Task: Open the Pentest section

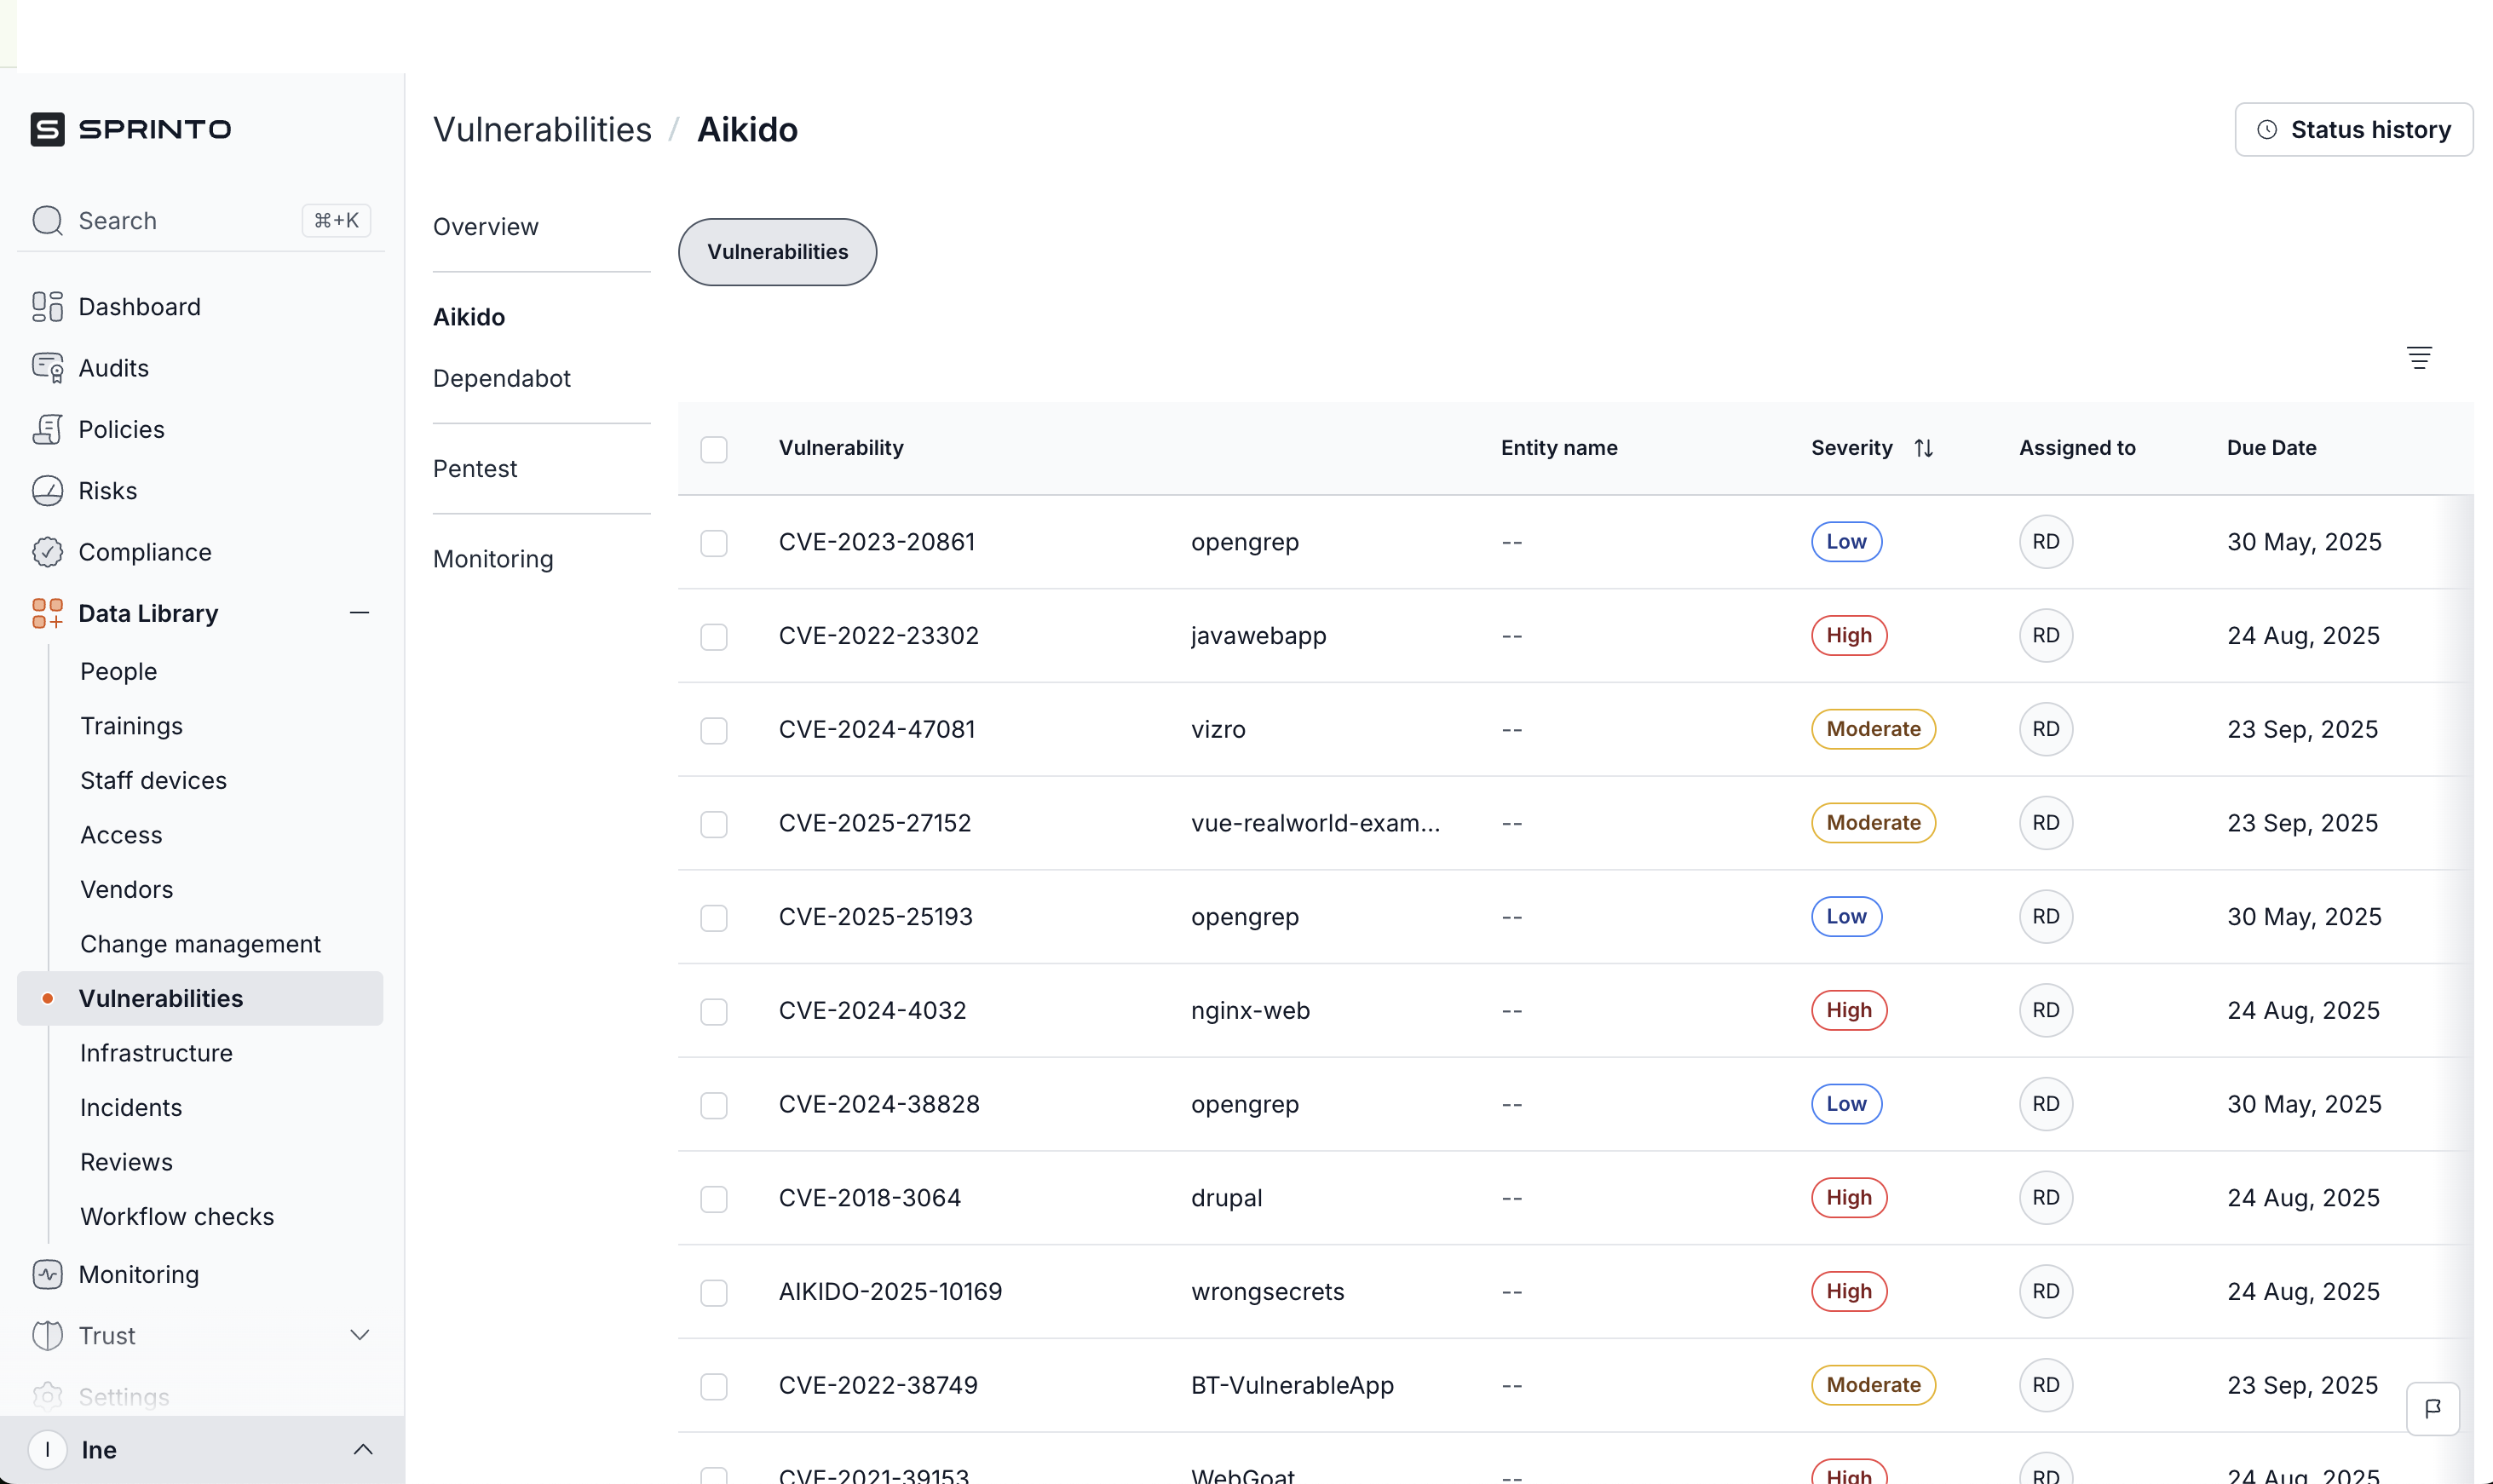Action: [475, 468]
